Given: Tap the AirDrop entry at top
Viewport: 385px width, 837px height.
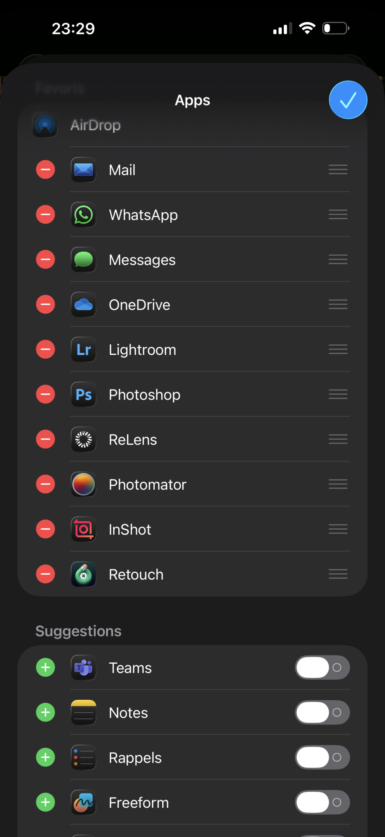Looking at the screenshot, I should click(95, 125).
